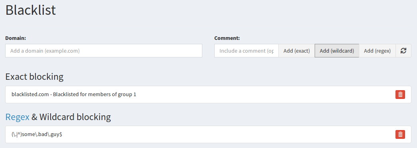Viewport: 417px width, 148px height.
Task: Click the Wildcard blocking heading text
Action: (75, 117)
